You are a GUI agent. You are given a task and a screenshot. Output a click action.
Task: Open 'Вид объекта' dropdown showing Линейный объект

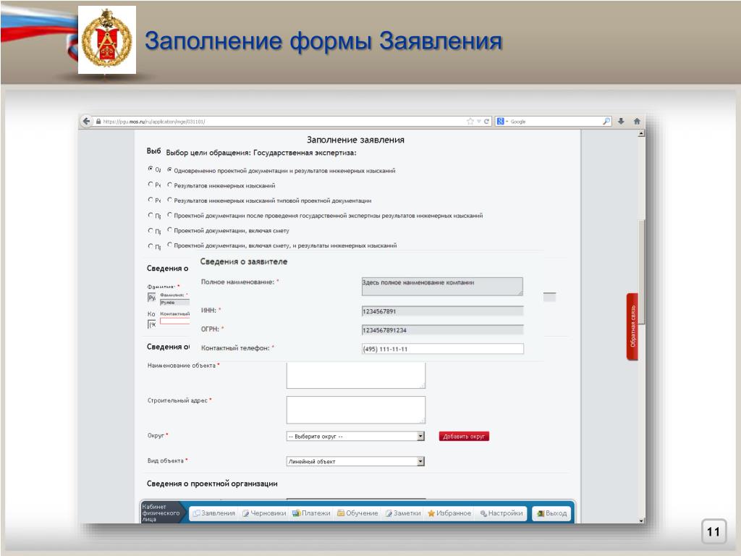pos(355,461)
